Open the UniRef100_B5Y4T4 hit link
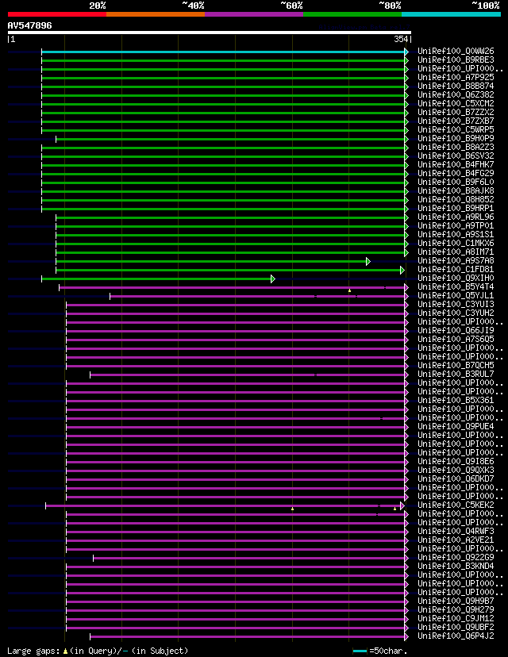 [456, 287]
